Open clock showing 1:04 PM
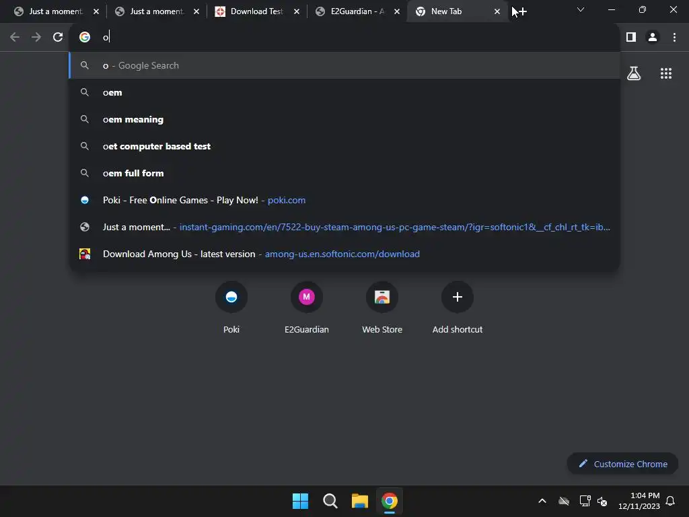The height and width of the screenshot is (517, 689). (x=639, y=501)
